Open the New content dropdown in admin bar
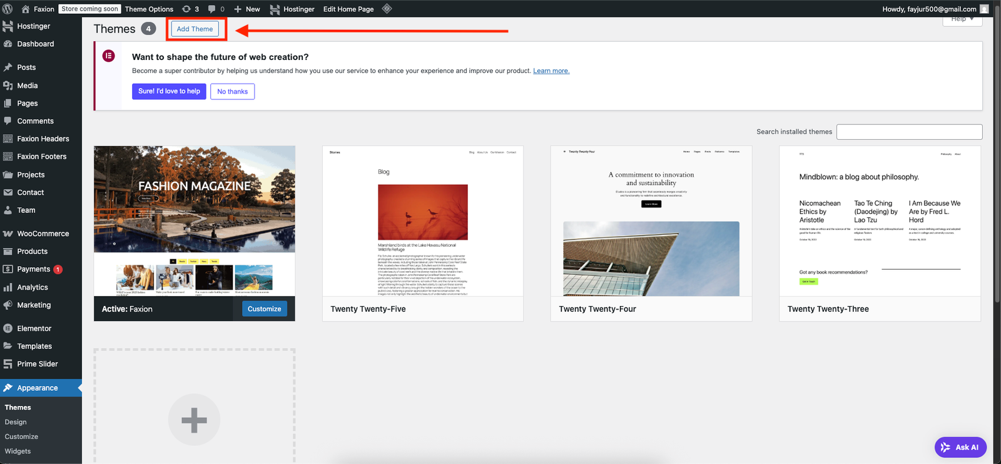This screenshot has height=464, width=1001. [247, 9]
